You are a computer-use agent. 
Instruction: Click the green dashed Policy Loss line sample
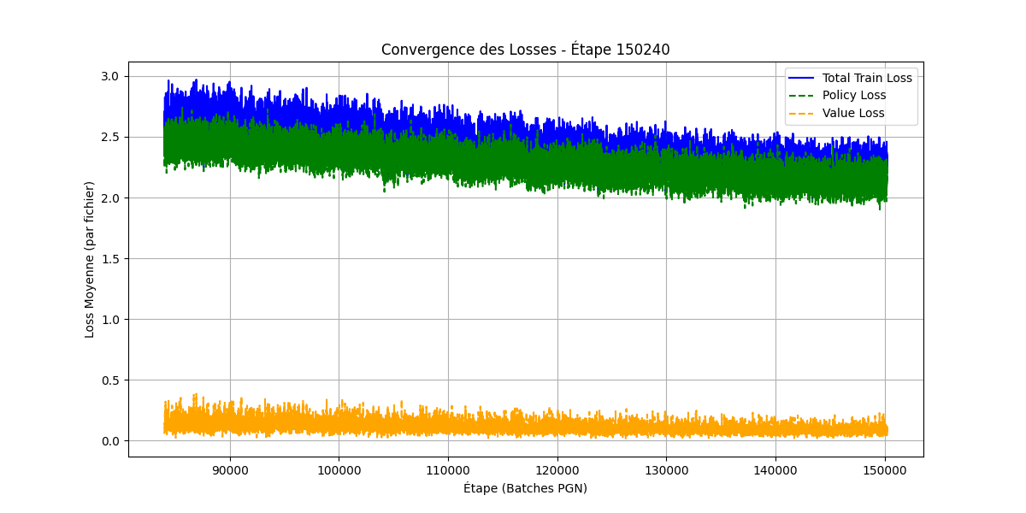pyautogui.click(x=802, y=95)
